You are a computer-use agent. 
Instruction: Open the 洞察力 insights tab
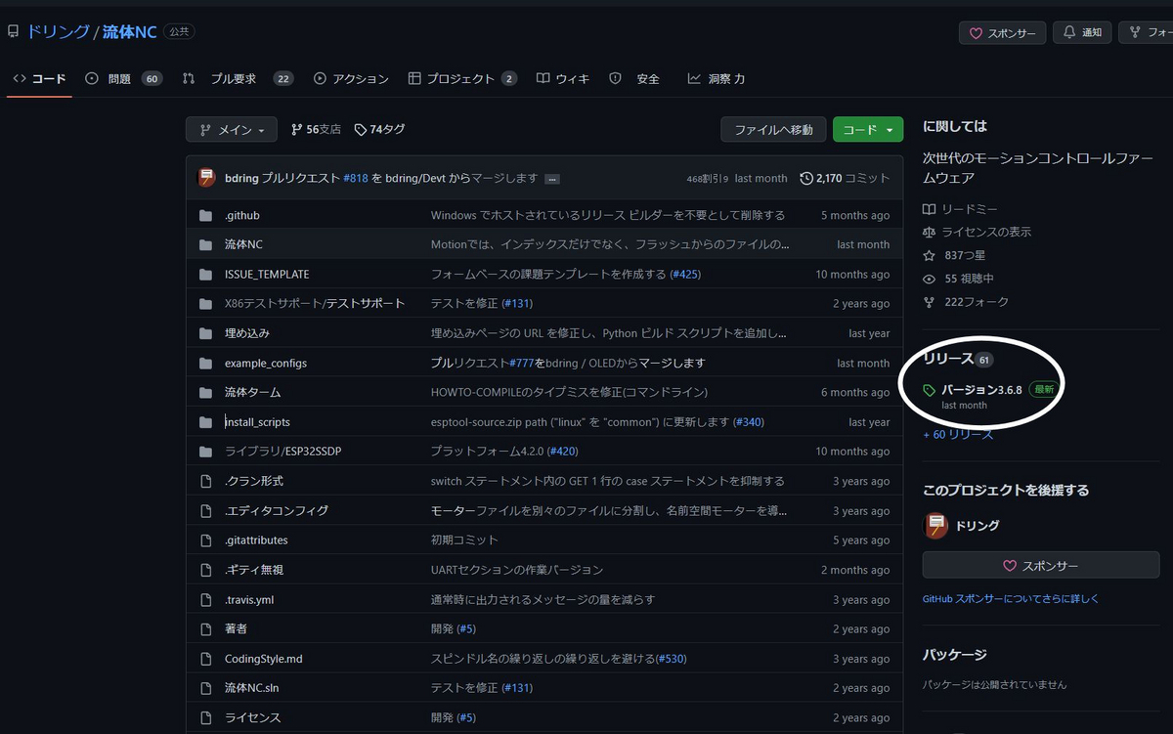coord(717,78)
